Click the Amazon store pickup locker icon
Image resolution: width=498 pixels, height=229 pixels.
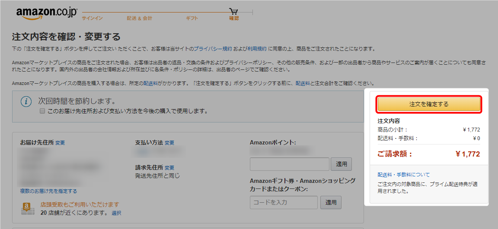(28, 208)
